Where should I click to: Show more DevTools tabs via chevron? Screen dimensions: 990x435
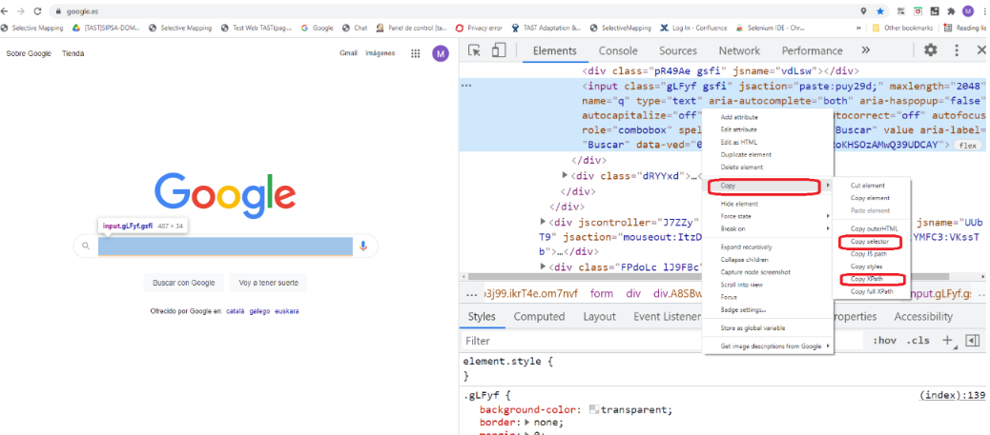[x=865, y=50]
